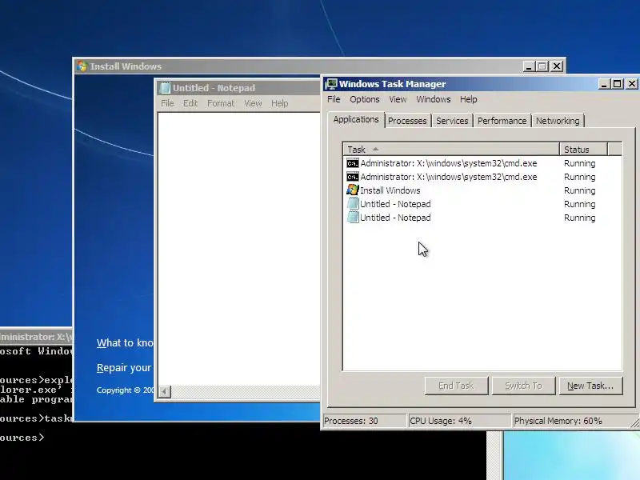Screen dimensions: 640x480
Task: Minimize the Task Manager window
Action: pos(605,84)
